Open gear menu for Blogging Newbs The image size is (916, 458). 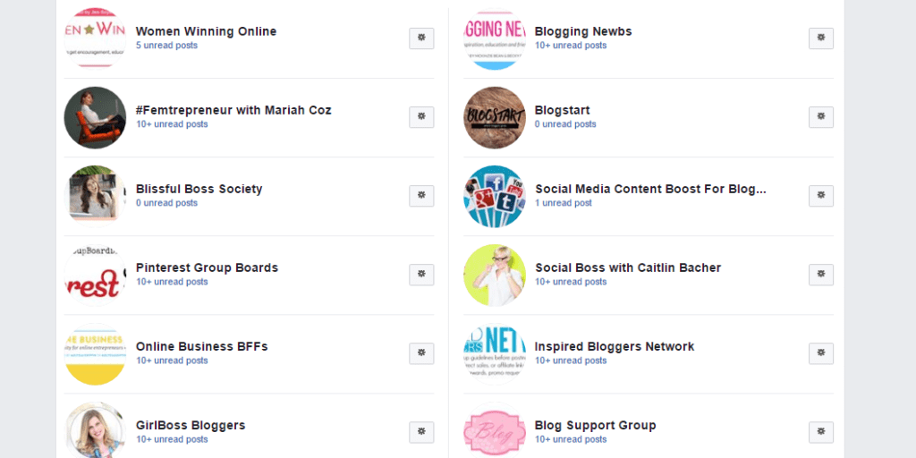(x=821, y=38)
